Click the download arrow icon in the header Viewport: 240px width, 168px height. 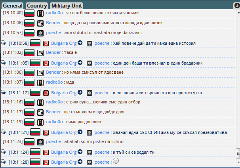click(237, 6)
